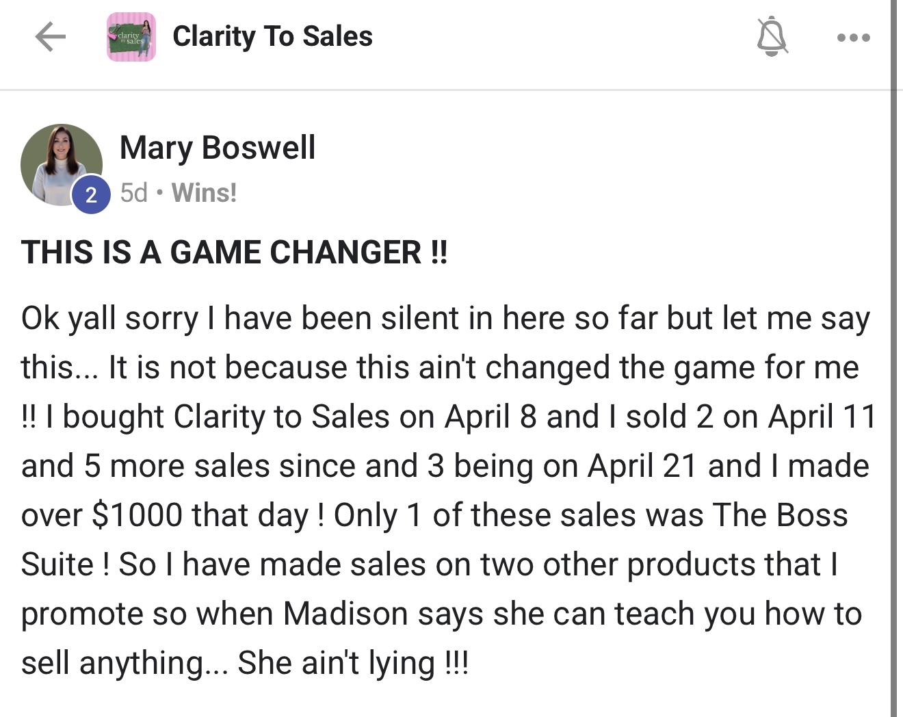The height and width of the screenshot is (717, 903).
Task: Click Mary Boswell's name
Action: tap(217, 146)
